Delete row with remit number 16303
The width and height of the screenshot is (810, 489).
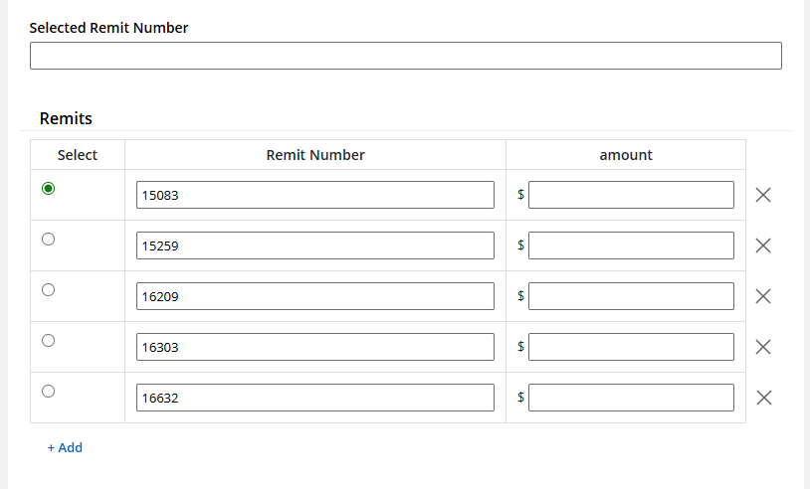point(763,347)
